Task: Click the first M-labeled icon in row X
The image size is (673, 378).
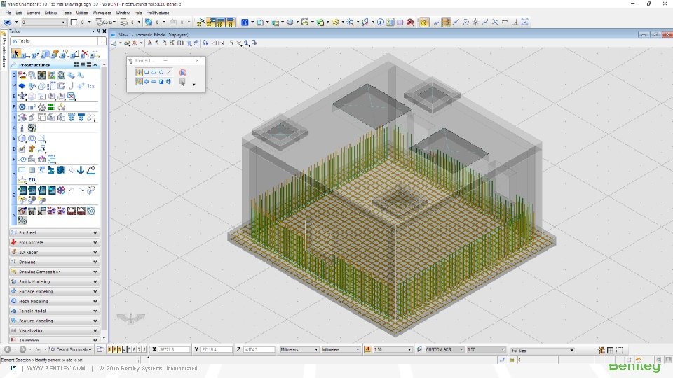Action: [32, 211]
